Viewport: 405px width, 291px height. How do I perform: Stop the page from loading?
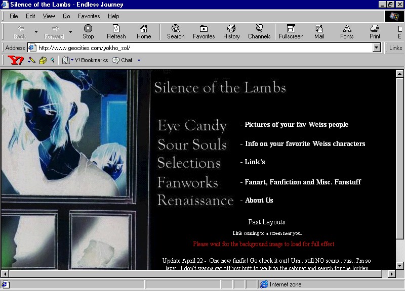pos(88,32)
